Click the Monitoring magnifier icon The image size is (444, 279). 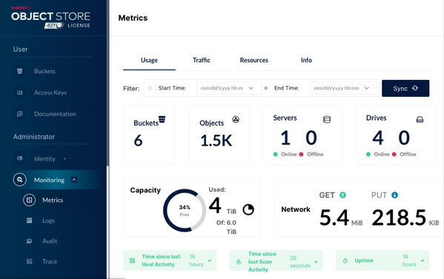(20, 180)
